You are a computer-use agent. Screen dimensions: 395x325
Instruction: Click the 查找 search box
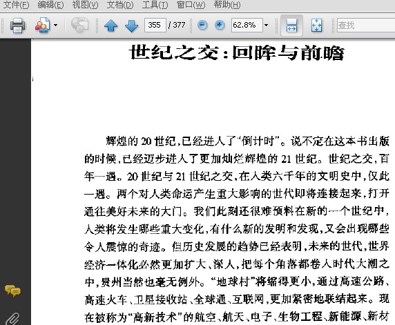pyautogui.click(x=366, y=25)
